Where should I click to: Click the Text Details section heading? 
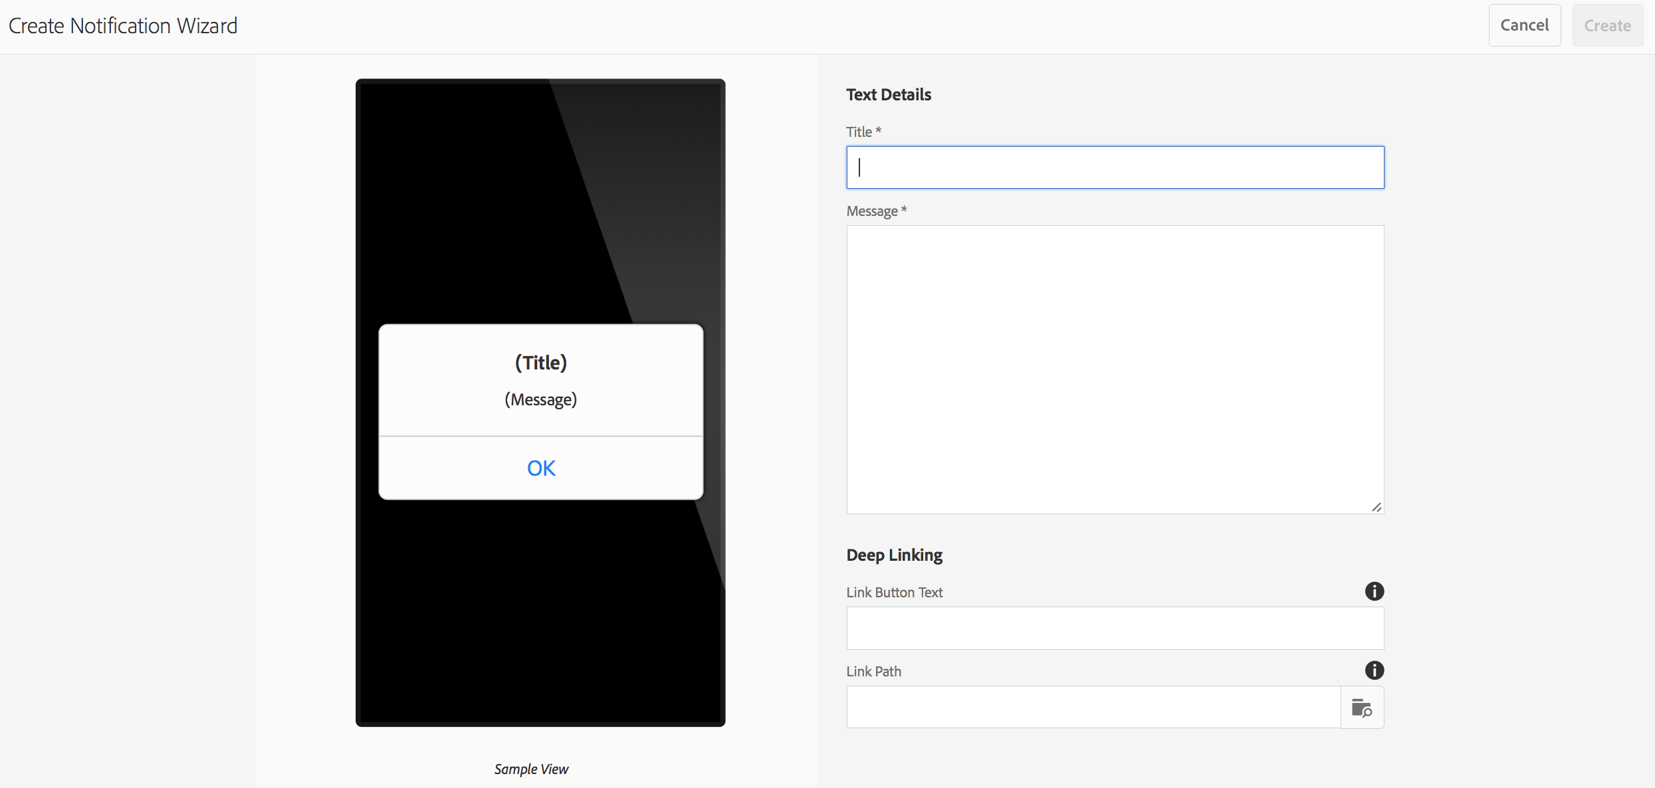[889, 94]
